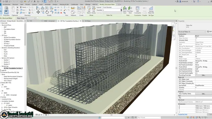Open the Architecture ribbon tab
This screenshot has width=212, height=119.
(x=6, y=5)
